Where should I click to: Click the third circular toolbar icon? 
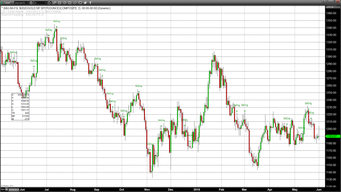(x=64, y=3)
